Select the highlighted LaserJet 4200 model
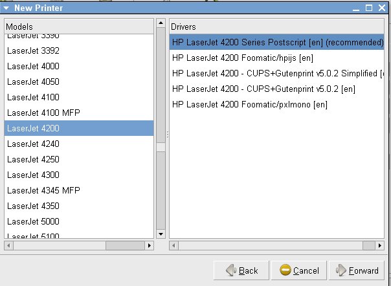This screenshot has height=286, width=391. tap(79, 128)
